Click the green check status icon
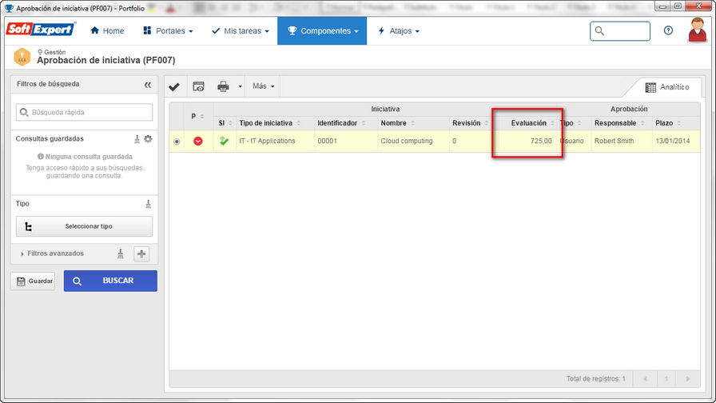 [224, 141]
